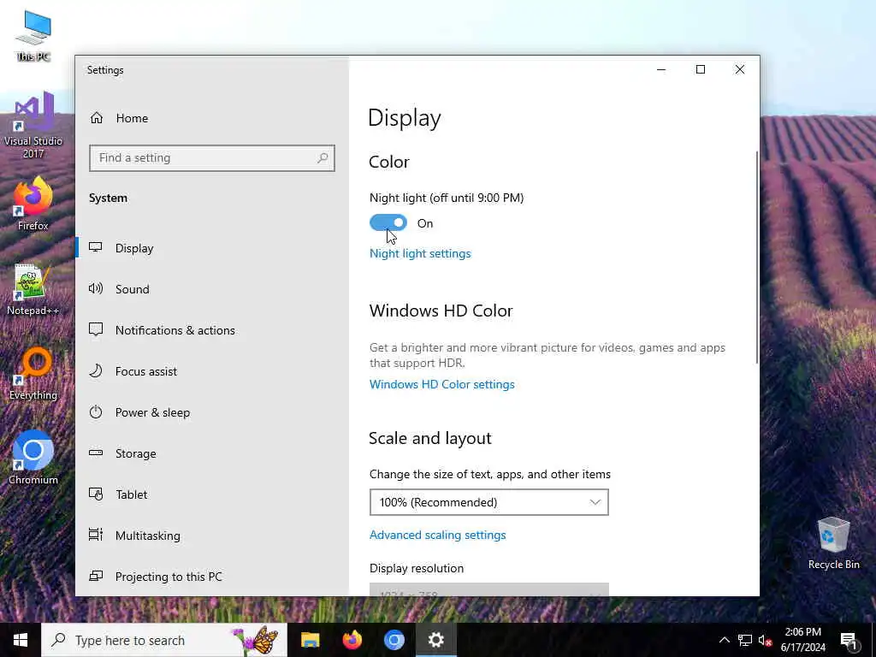The image size is (876, 657).
Task: Open Focus assist settings
Action: tap(145, 371)
